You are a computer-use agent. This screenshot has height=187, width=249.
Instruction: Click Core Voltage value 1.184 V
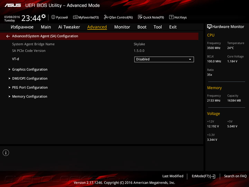[x=232, y=61]
